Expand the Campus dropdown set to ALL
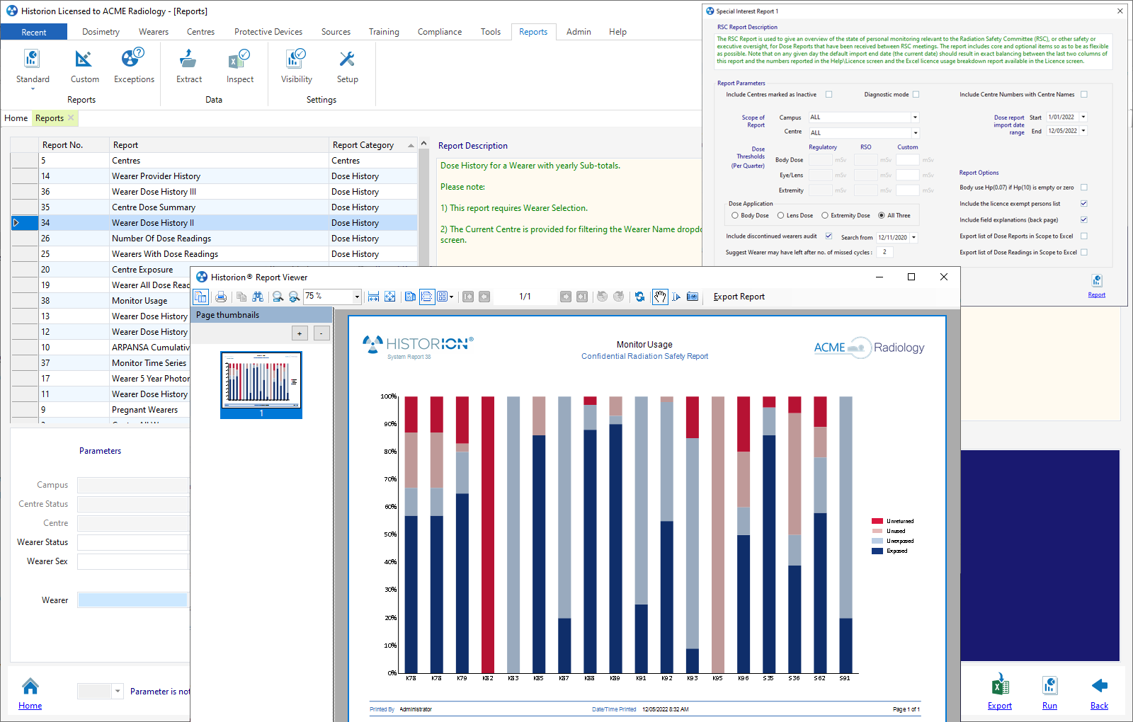 point(915,118)
